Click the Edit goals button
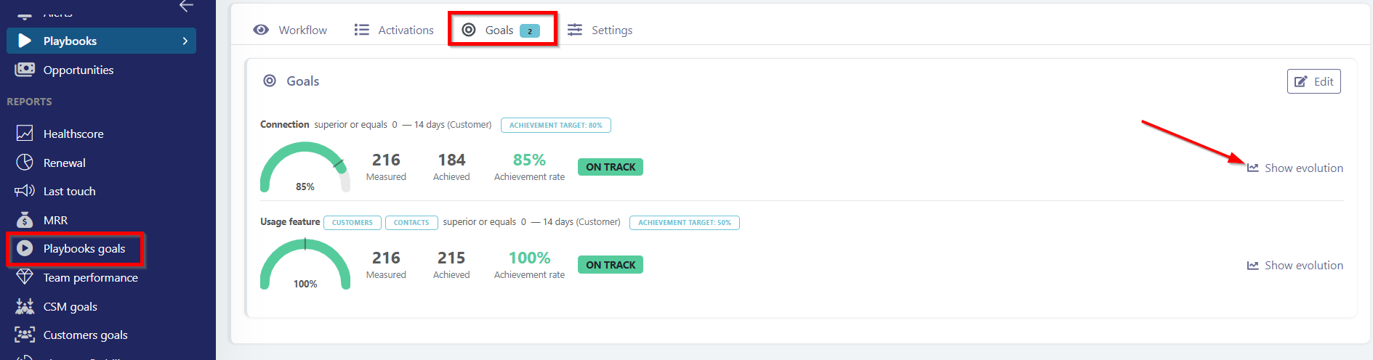This screenshot has width=1373, height=360. pos(1313,81)
